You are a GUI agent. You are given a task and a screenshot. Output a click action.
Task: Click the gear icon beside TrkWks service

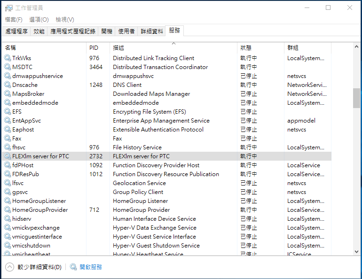[8, 58]
